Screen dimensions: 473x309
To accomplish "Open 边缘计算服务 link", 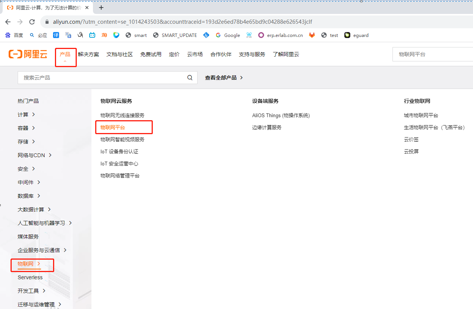I will [267, 127].
